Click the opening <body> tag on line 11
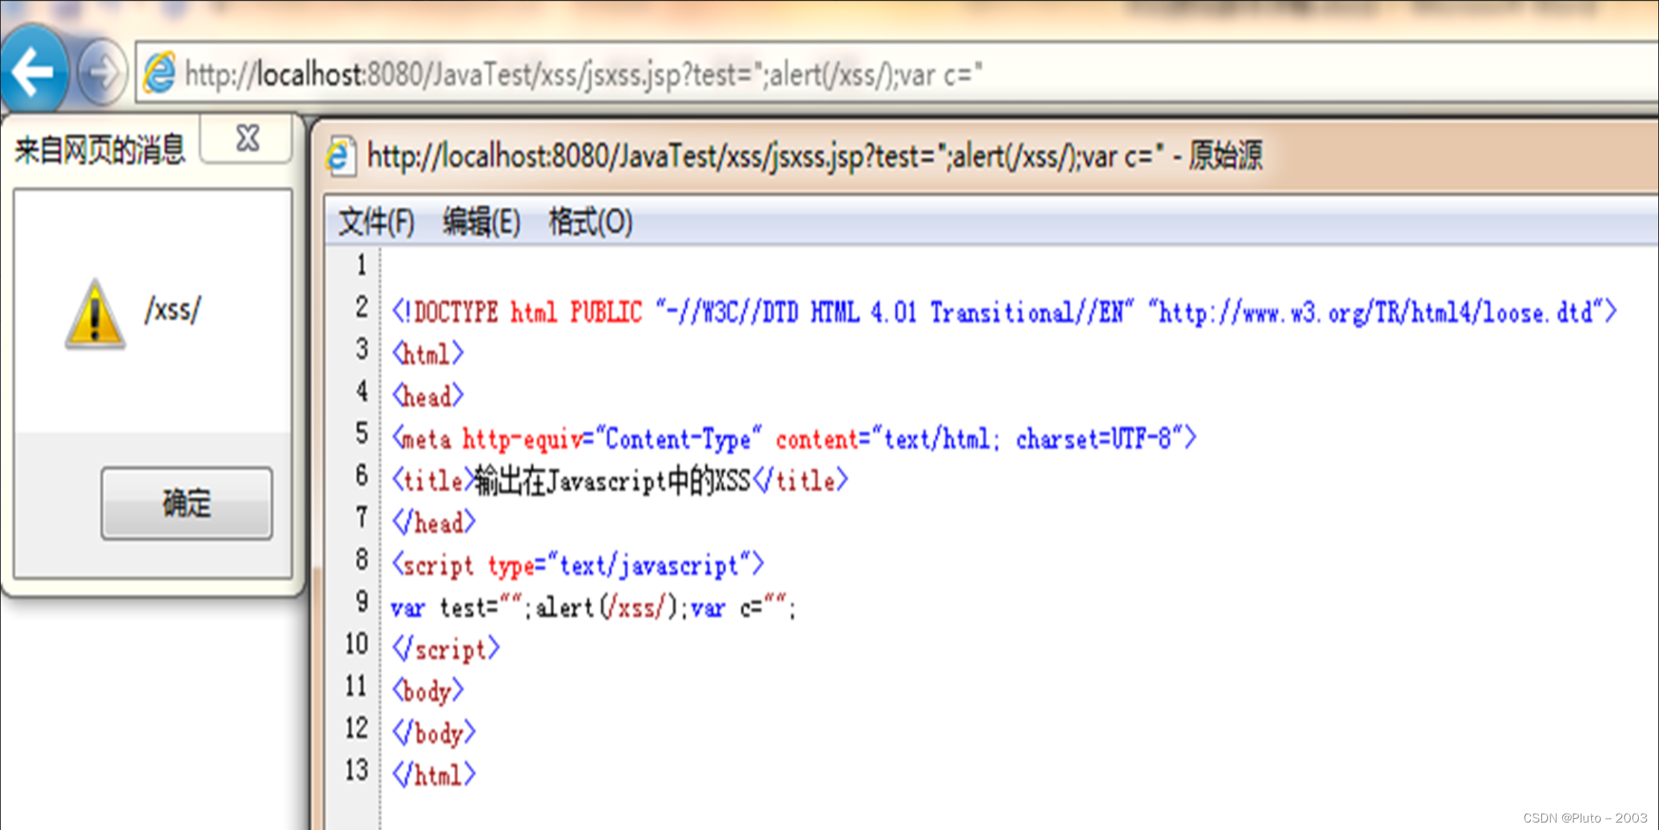 (x=428, y=691)
